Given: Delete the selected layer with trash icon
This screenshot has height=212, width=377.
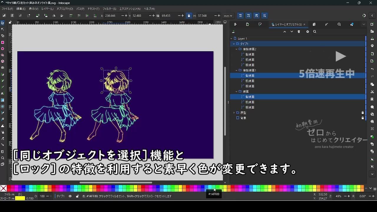Looking at the screenshot, I should [x=299, y=32].
